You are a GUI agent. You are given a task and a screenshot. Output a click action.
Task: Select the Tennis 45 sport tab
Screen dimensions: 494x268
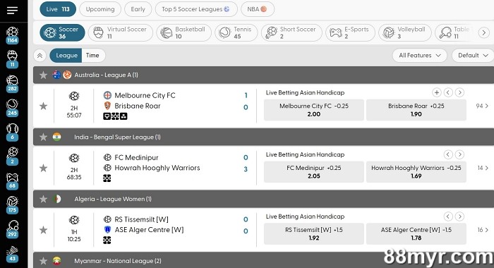click(236, 32)
